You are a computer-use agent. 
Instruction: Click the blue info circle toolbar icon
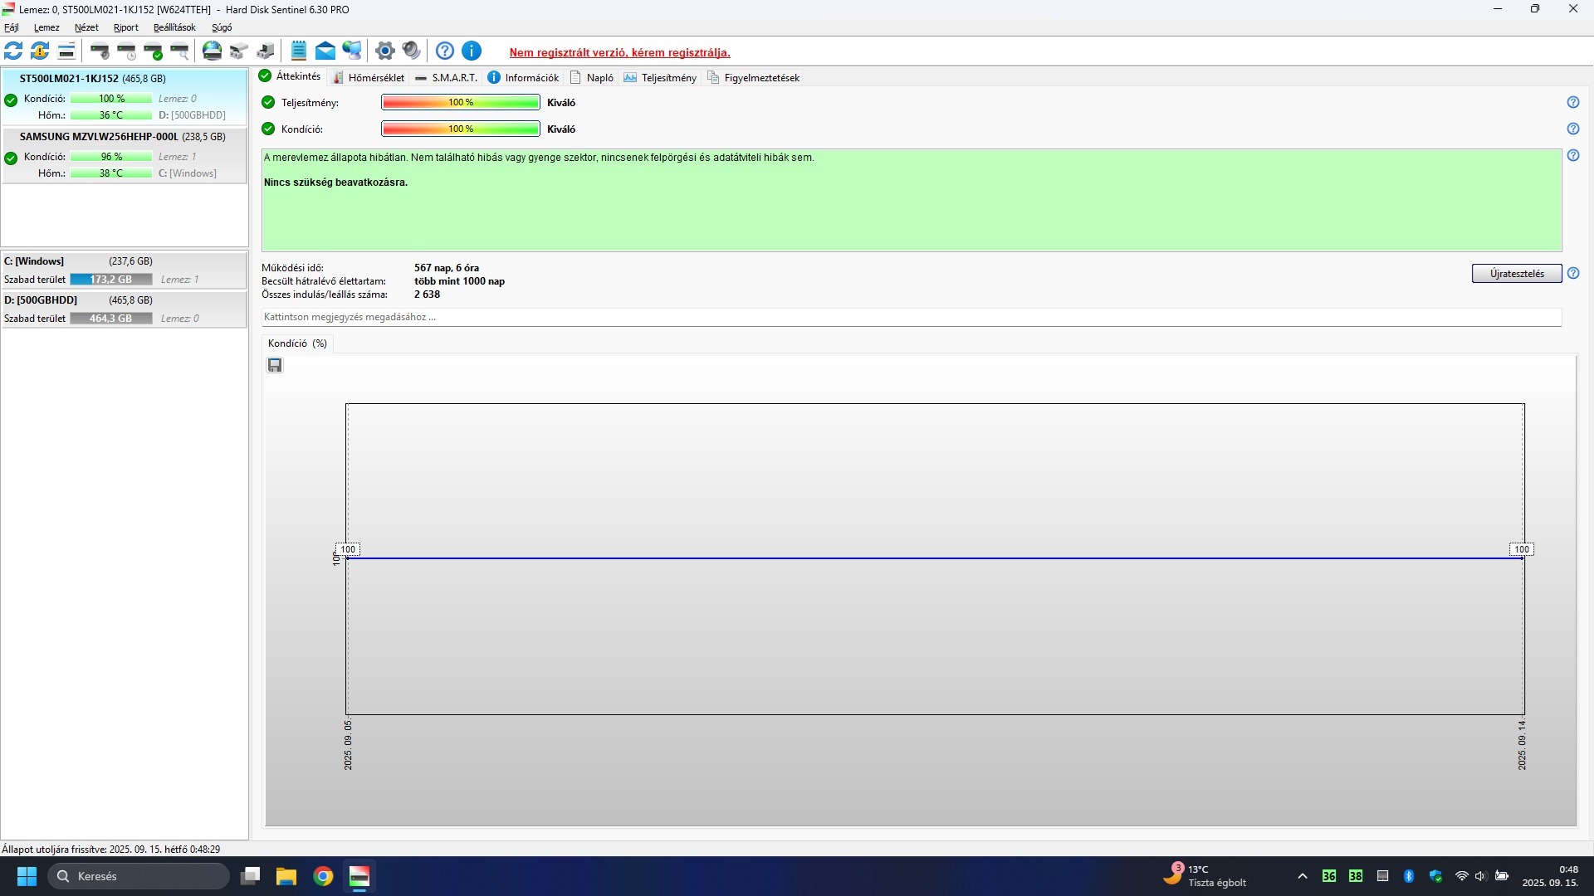[x=472, y=51]
